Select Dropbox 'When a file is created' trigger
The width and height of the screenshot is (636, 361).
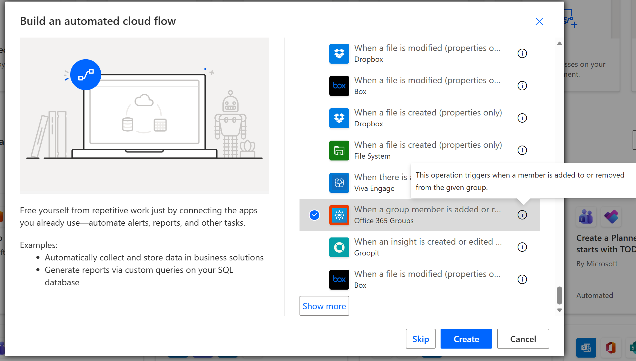click(428, 118)
